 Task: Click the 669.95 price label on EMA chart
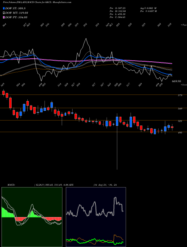(177, 81)
